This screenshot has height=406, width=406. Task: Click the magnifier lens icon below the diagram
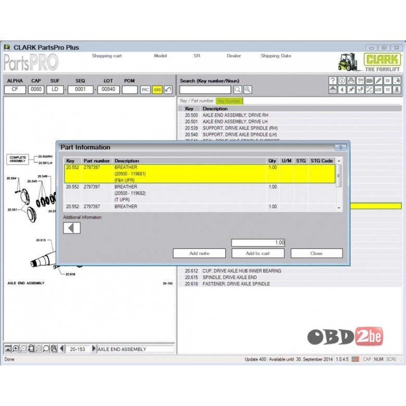pyautogui.click(x=46, y=349)
